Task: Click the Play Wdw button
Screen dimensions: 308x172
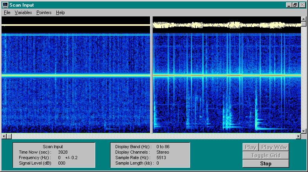Action: click(x=274, y=147)
